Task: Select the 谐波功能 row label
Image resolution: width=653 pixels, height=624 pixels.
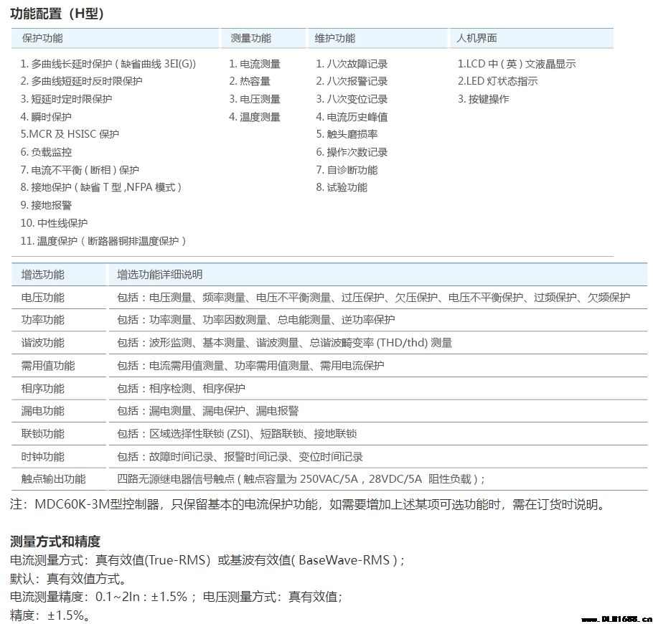Action: pos(42,343)
